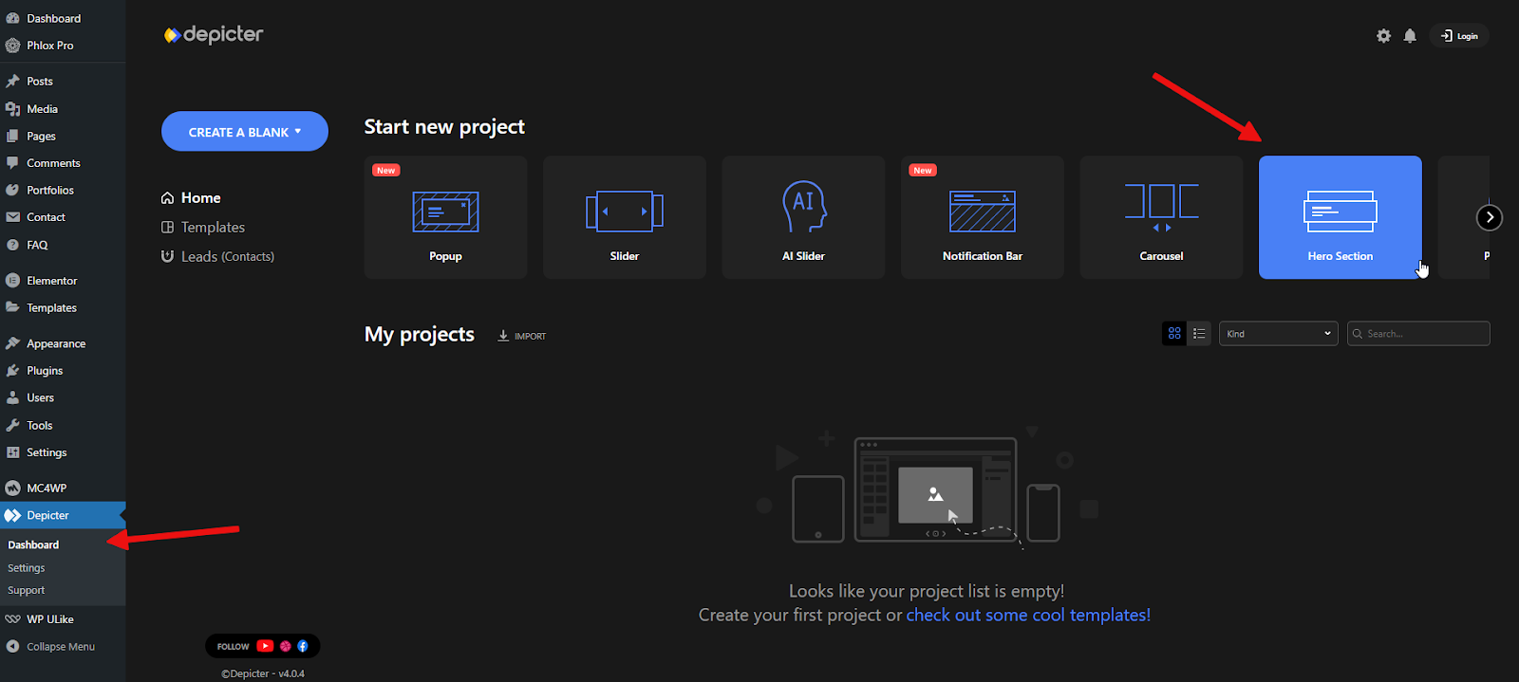Go to Depicter Home navigation item
This screenshot has height=682, width=1519.
click(191, 197)
